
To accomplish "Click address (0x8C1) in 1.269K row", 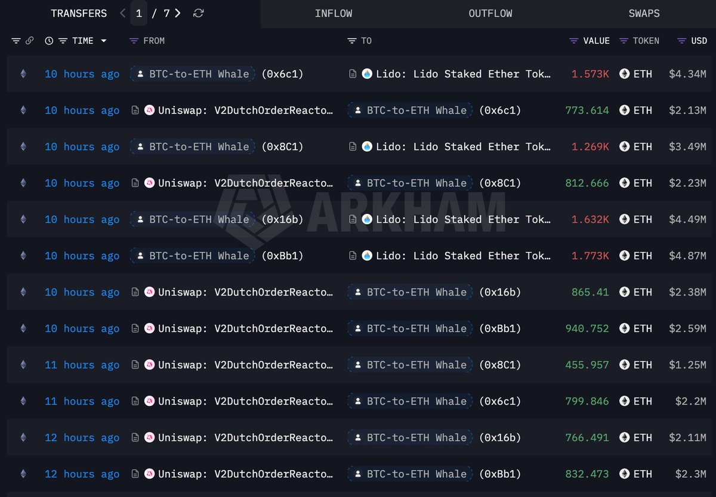I will [x=282, y=147].
